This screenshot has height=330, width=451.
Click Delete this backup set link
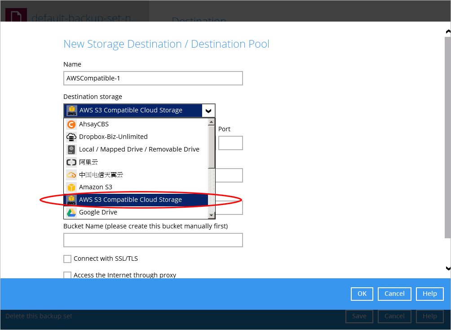(39, 316)
